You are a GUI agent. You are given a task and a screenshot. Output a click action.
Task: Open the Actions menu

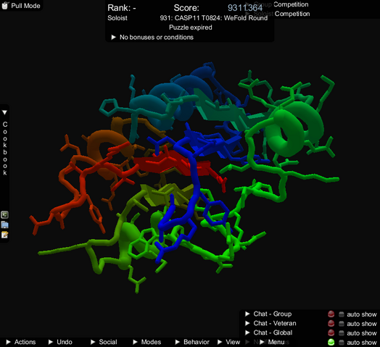click(21, 342)
